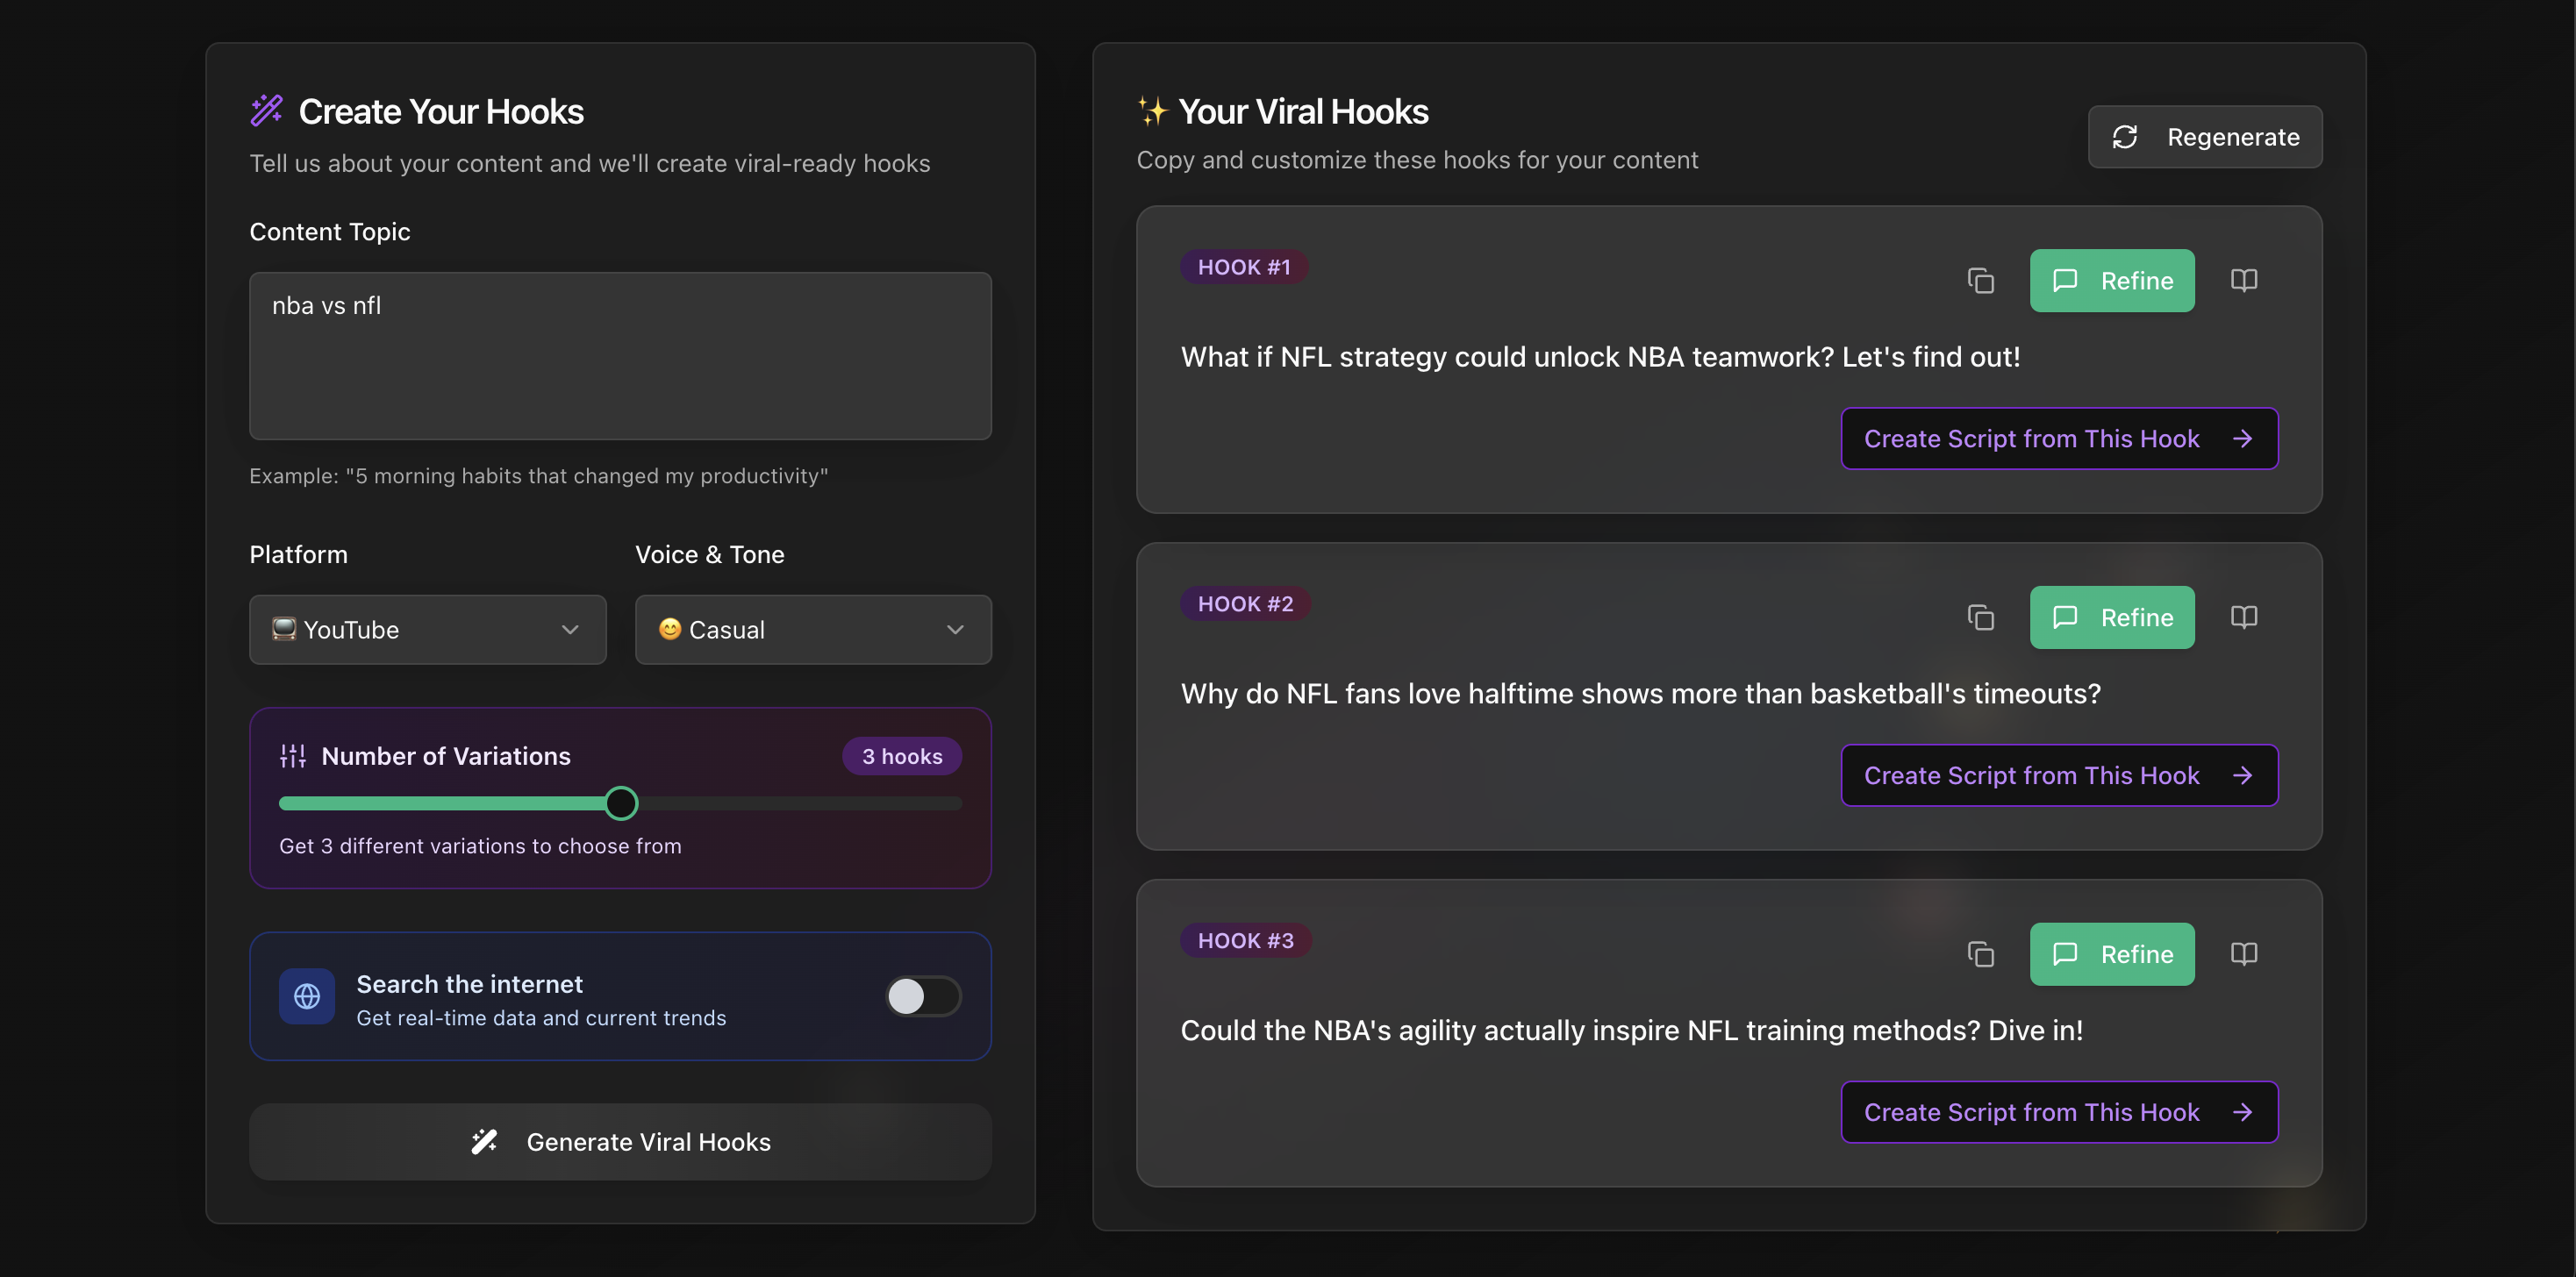The width and height of the screenshot is (2576, 1277).
Task: Copy Hook #2 using the copy icon
Action: pyautogui.click(x=1980, y=618)
